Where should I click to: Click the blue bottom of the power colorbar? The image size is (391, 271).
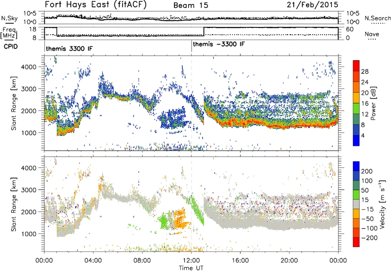[x=356, y=140]
